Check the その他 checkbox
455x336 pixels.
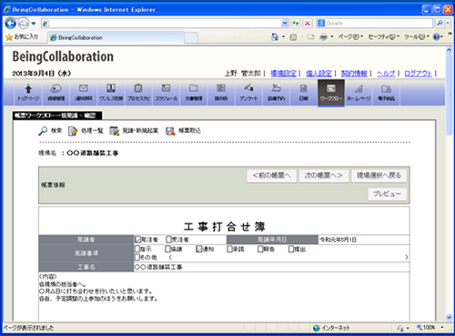point(137,258)
